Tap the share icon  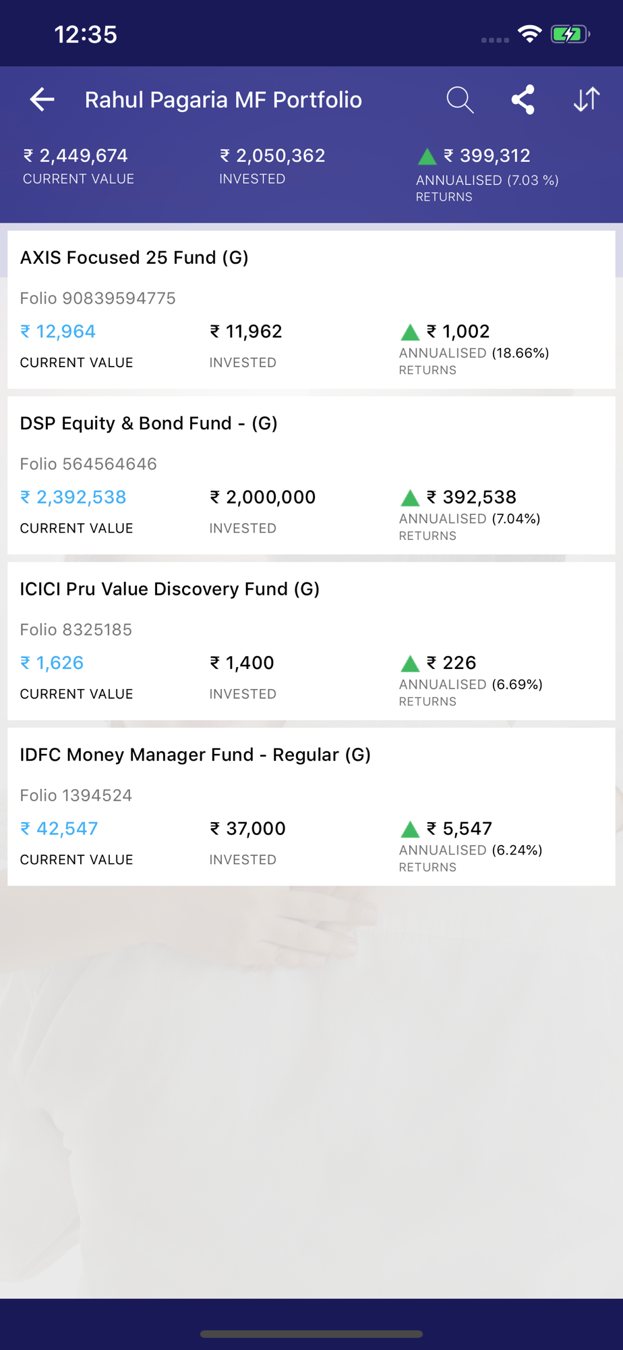click(523, 100)
